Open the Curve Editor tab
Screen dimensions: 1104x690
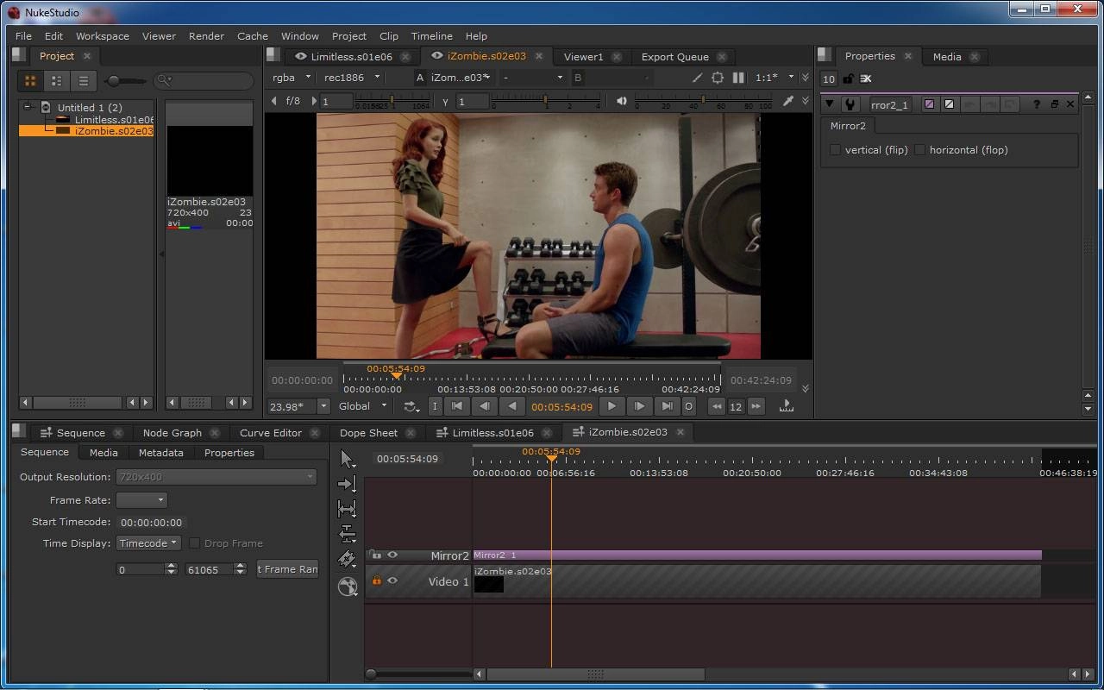pos(271,433)
